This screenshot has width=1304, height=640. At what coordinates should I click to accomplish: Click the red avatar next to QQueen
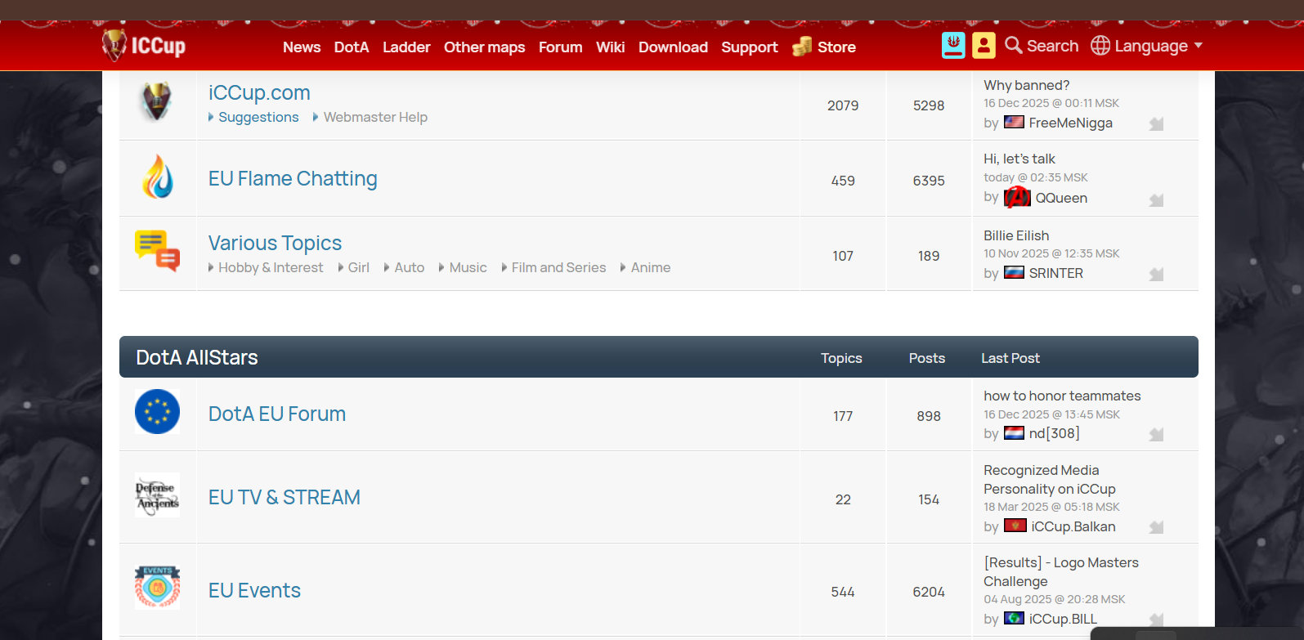coord(1017,197)
